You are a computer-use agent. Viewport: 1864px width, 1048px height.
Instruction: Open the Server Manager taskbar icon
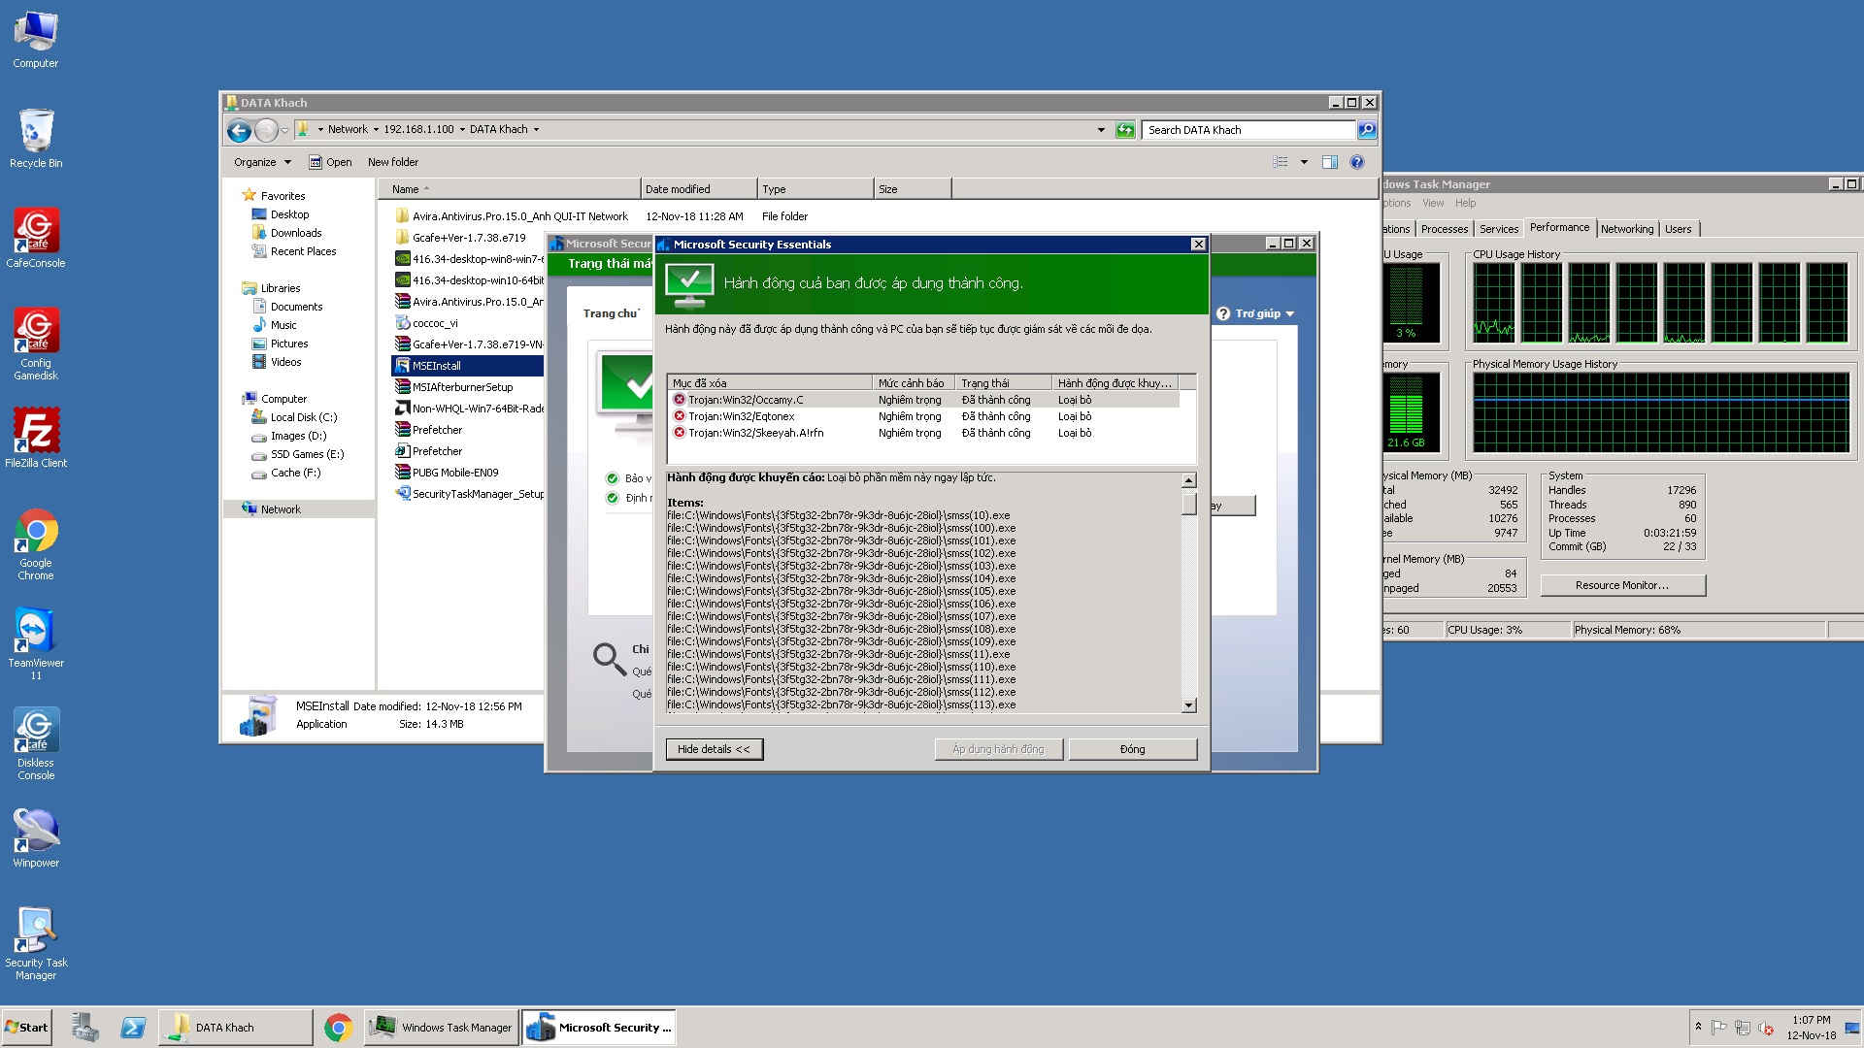pos(85,1028)
